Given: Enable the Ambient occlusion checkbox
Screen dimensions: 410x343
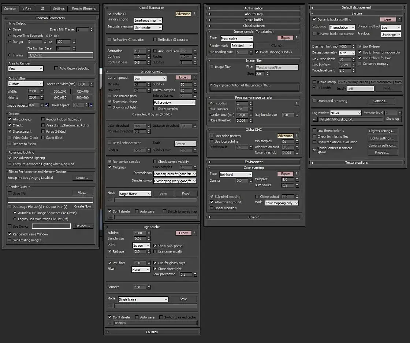Looking at the screenshot, I should (155, 51).
